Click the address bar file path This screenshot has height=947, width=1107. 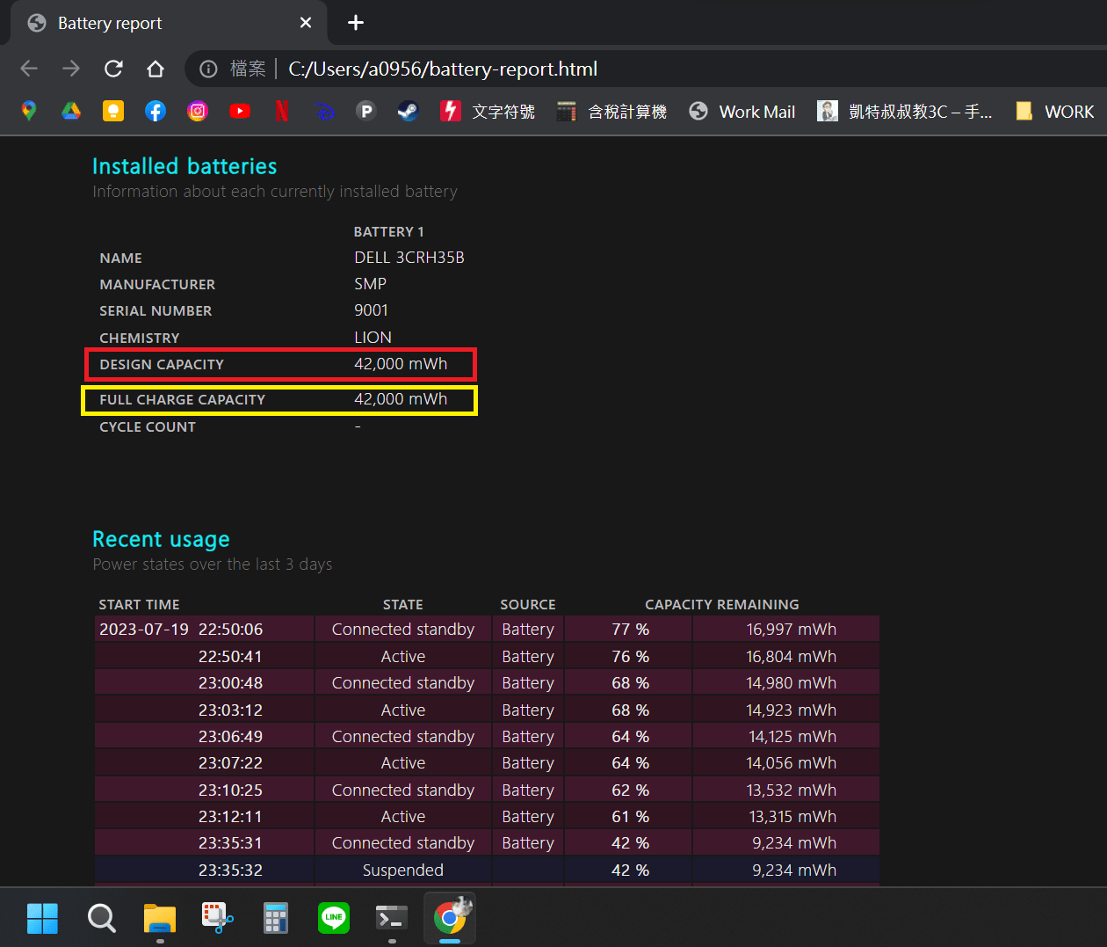tap(443, 69)
